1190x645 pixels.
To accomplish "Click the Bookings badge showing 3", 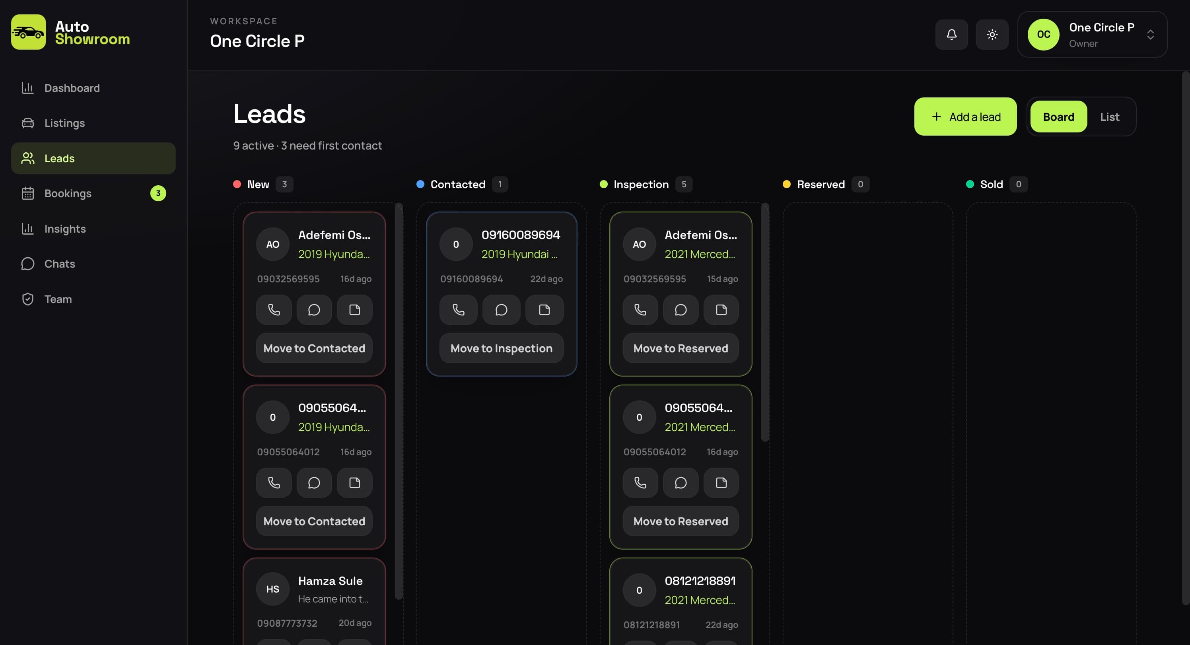I will coord(158,193).
